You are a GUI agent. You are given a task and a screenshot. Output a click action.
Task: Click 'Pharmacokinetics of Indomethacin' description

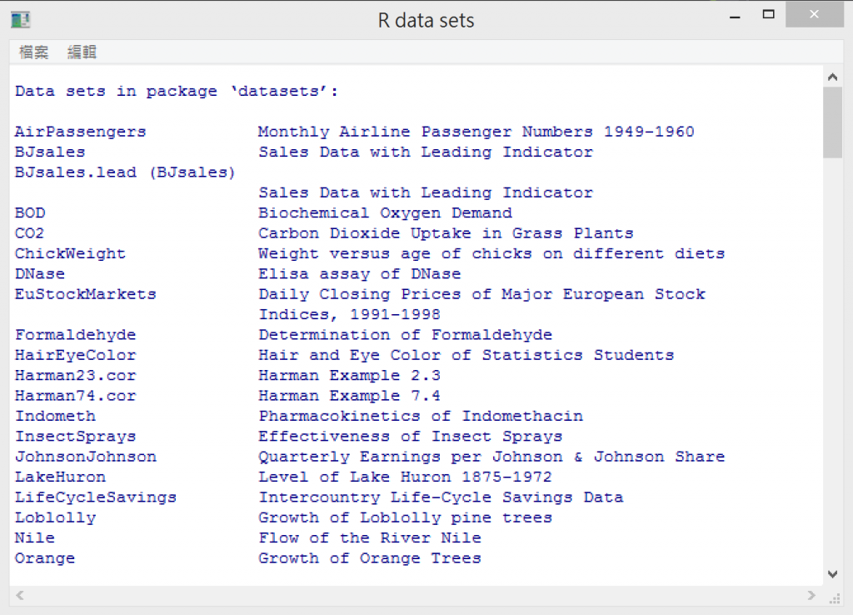click(421, 417)
